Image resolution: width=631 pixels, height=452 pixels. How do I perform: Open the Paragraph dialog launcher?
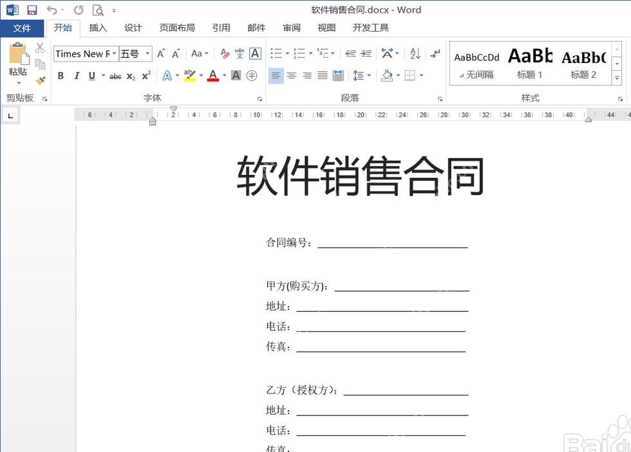tap(440, 99)
